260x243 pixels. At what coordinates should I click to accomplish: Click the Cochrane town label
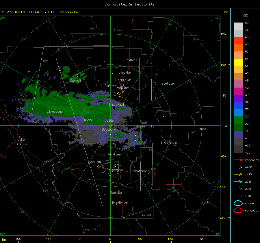[94, 162]
